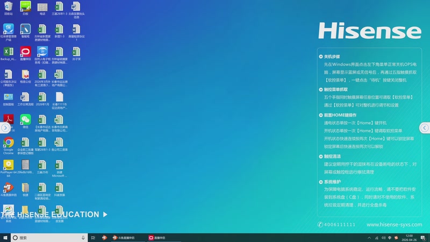Open the 三基26年1-3 Excel file
430x242 pixels.
tap(60, 8)
